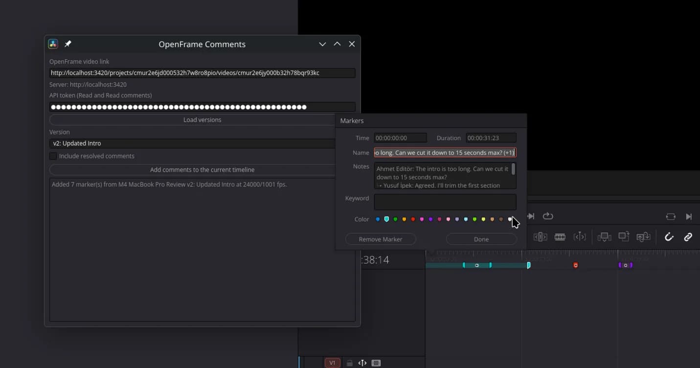Click the red timeline marker

coord(576,265)
